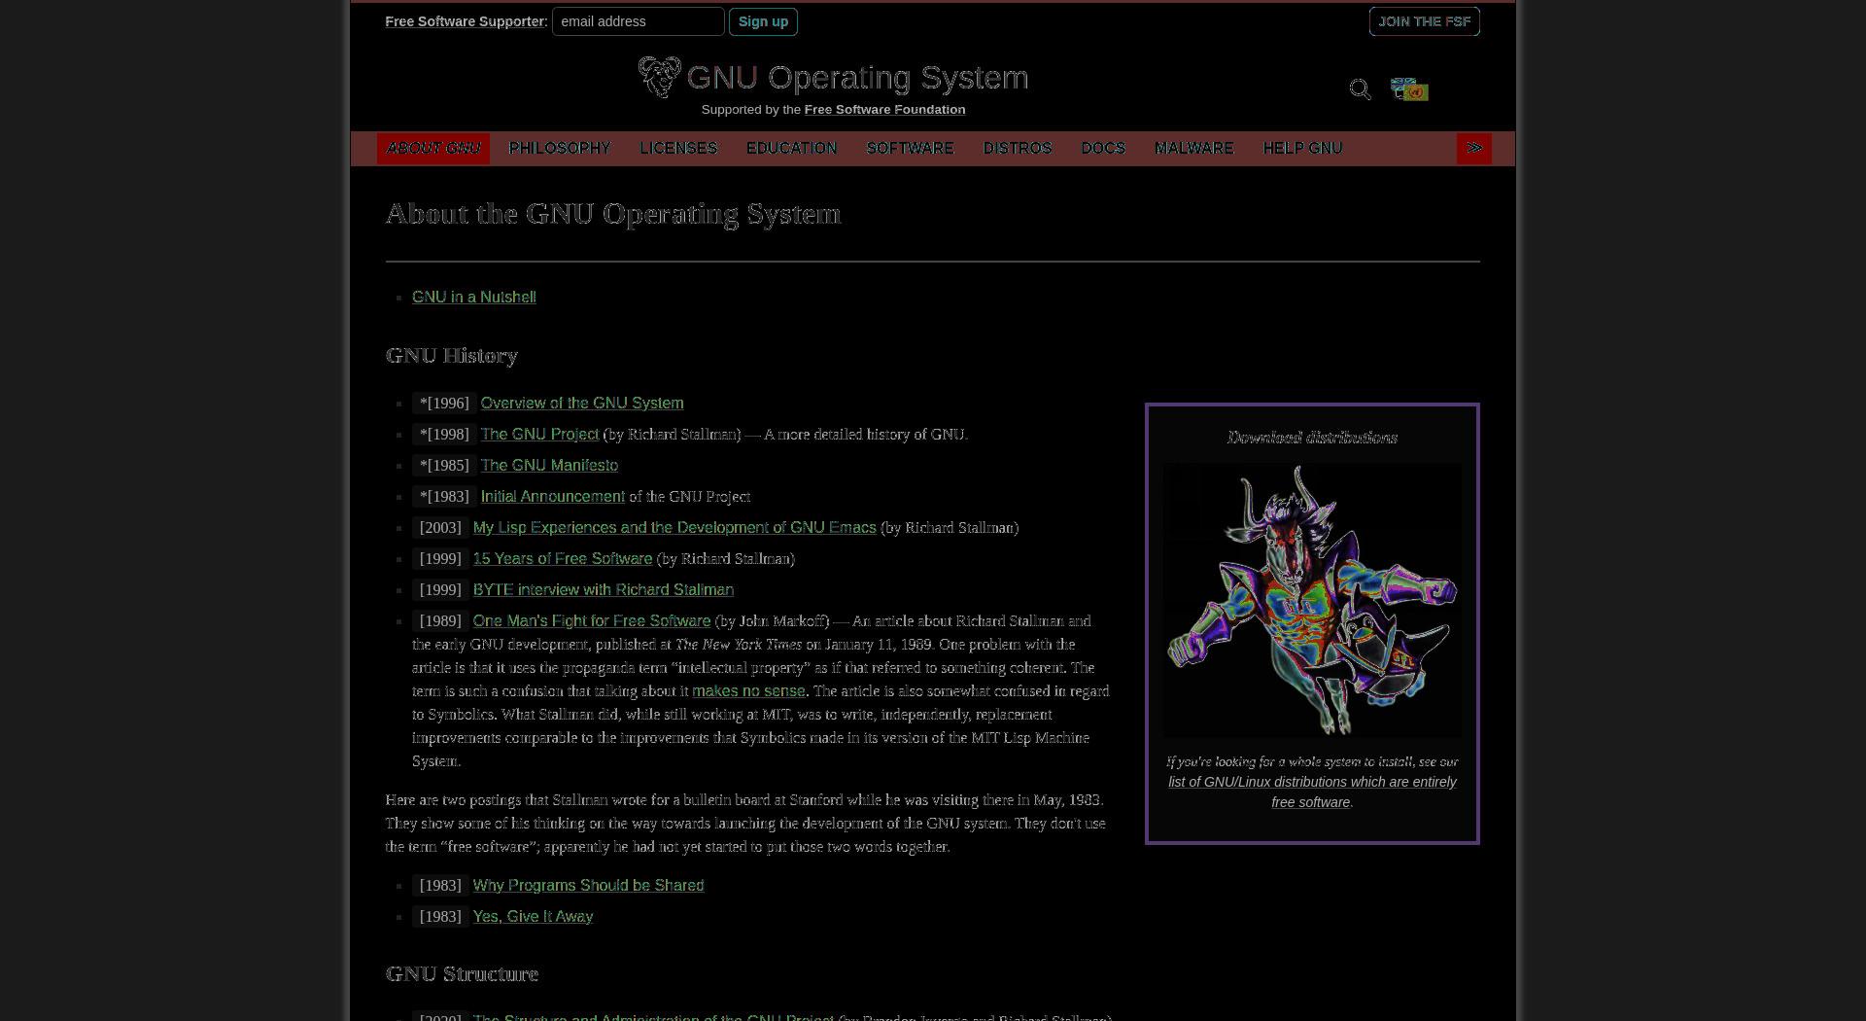Image resolution: width=1866 pixels, height=1021 pixels.
Task: Click the [1989] date label
Action: pyautogui.click(x=440, y=621)
